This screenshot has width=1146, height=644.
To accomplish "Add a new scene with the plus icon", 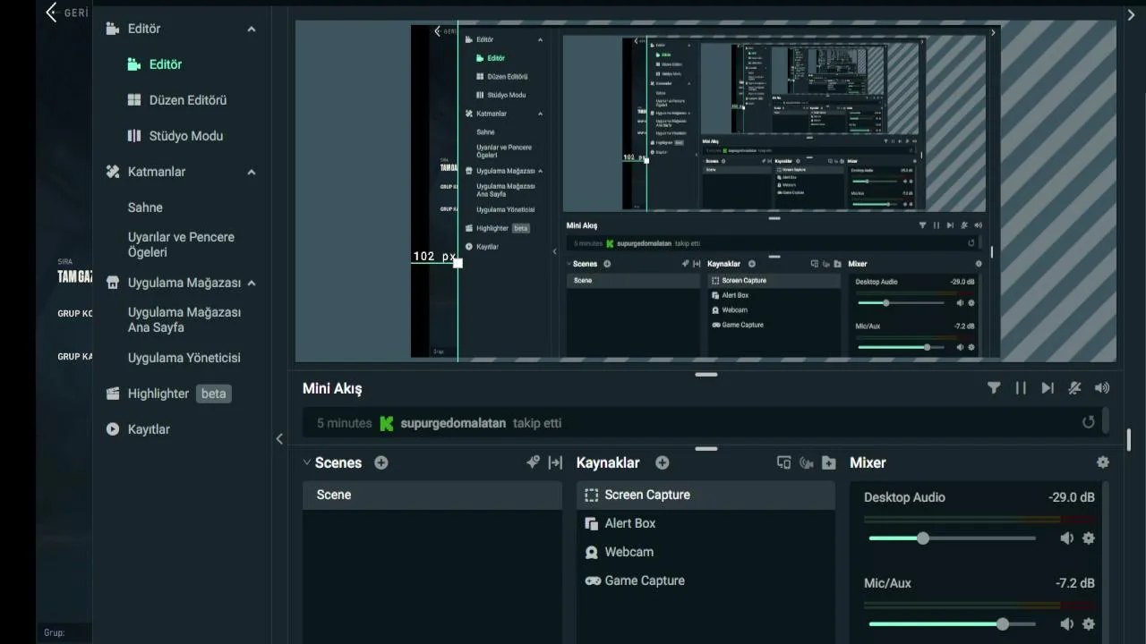I will [x=381, y=462].
